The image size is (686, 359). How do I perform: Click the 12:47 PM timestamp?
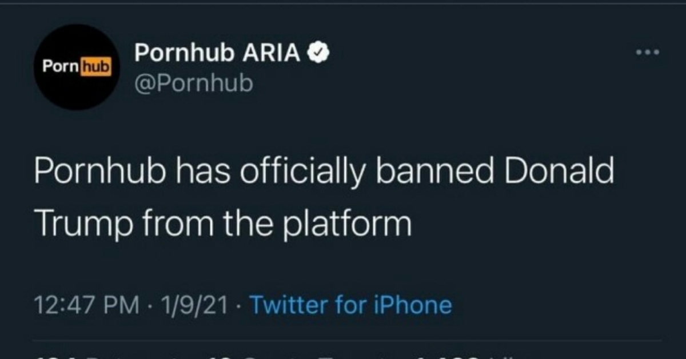tap(87, 305)
